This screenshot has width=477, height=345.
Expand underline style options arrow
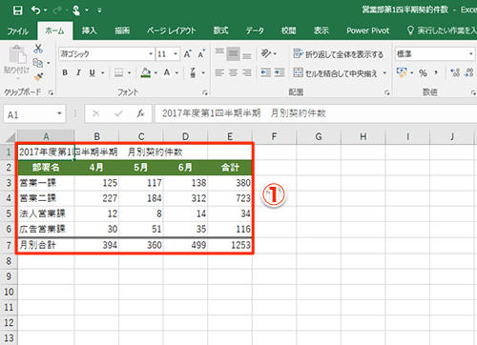tap(103, 72)
